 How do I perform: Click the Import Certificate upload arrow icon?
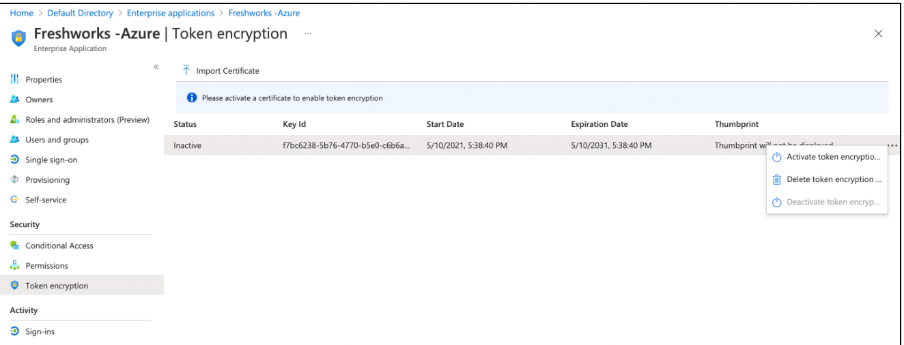[186, 71]
